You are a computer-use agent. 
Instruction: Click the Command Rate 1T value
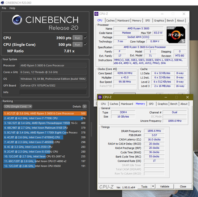point(154,161)
